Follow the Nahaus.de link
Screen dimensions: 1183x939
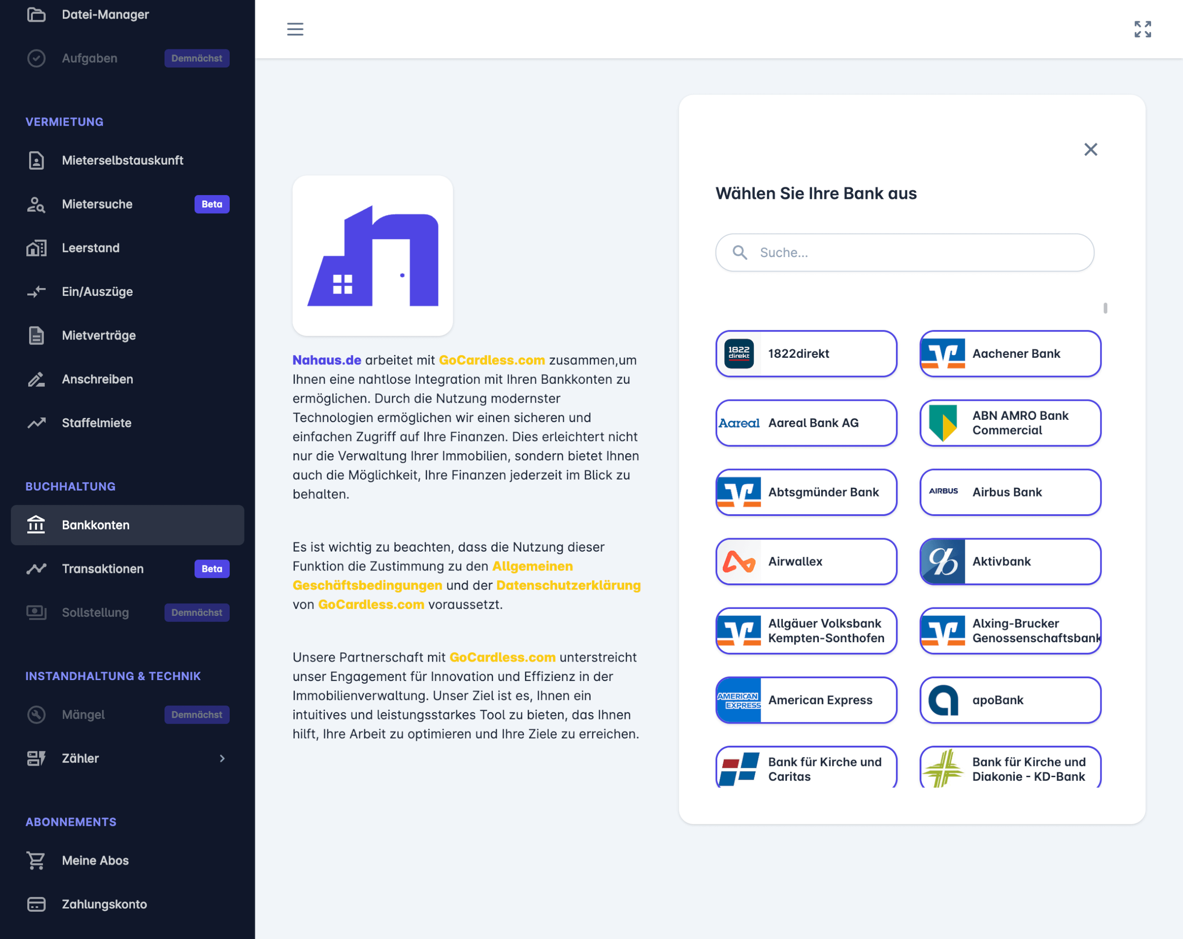326,360
